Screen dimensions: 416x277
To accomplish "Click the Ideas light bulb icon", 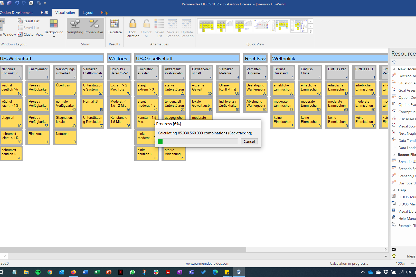I will click(x=394, y=256).
